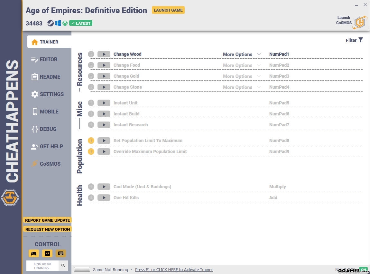Click the Launch CoSMOS hexagon icon
Image resolution: width=370 pixels, height=274 pixels.
360,22
